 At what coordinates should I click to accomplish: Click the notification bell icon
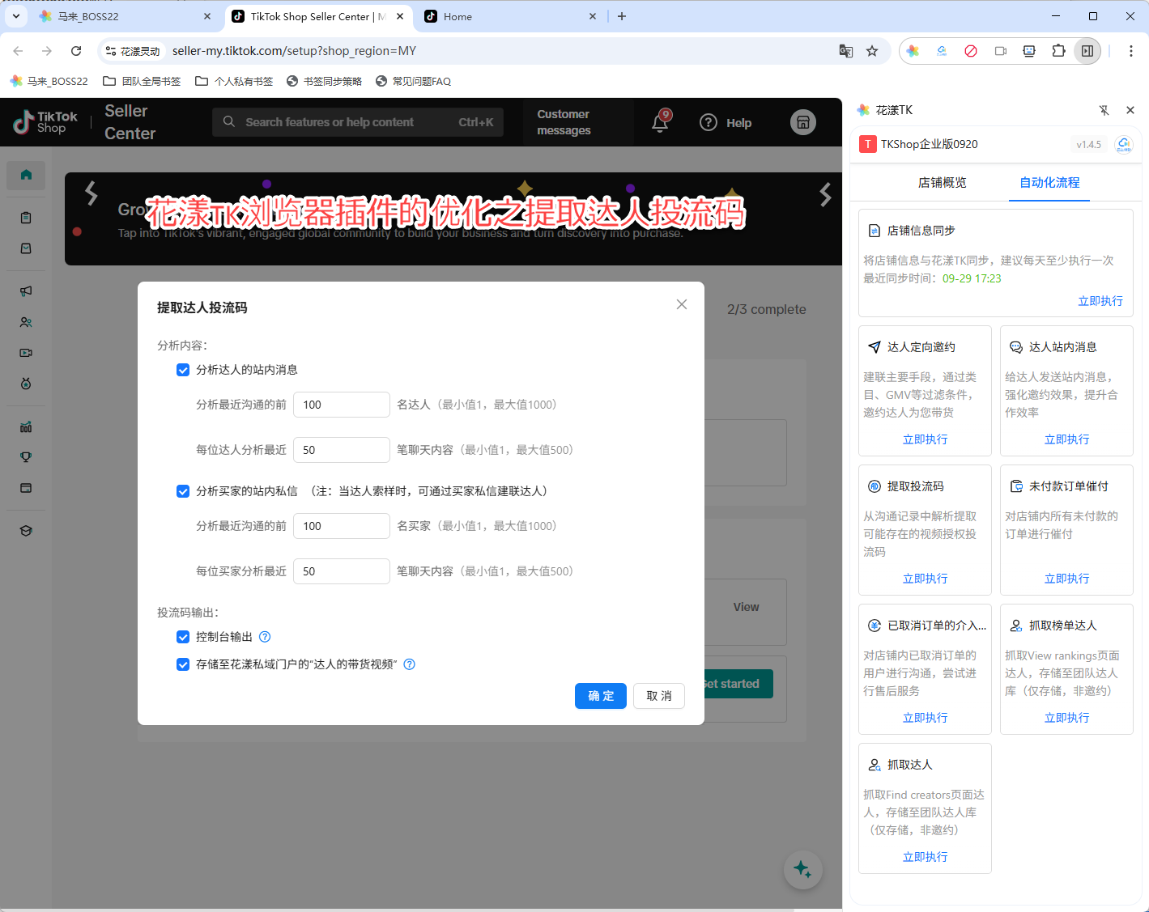coord(660,123)
